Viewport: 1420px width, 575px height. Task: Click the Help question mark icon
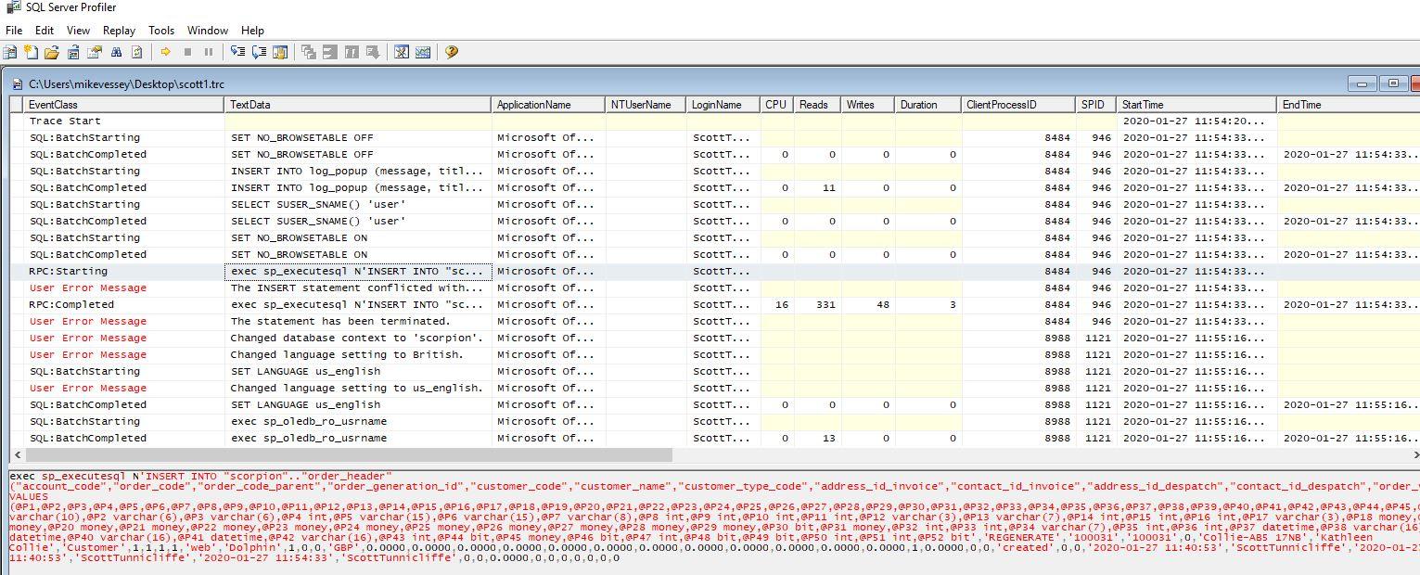pos(452,53)
